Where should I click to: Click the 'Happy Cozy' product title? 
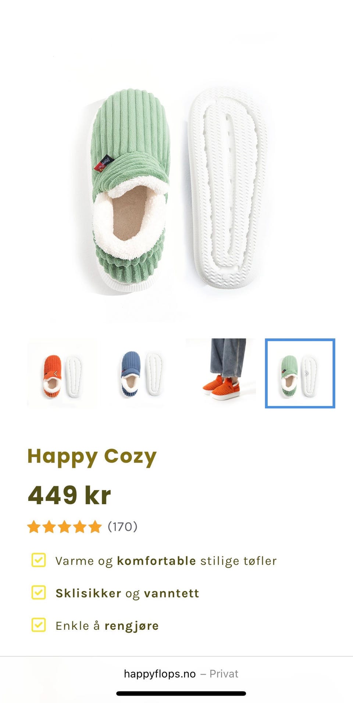(x=92, y=457)
